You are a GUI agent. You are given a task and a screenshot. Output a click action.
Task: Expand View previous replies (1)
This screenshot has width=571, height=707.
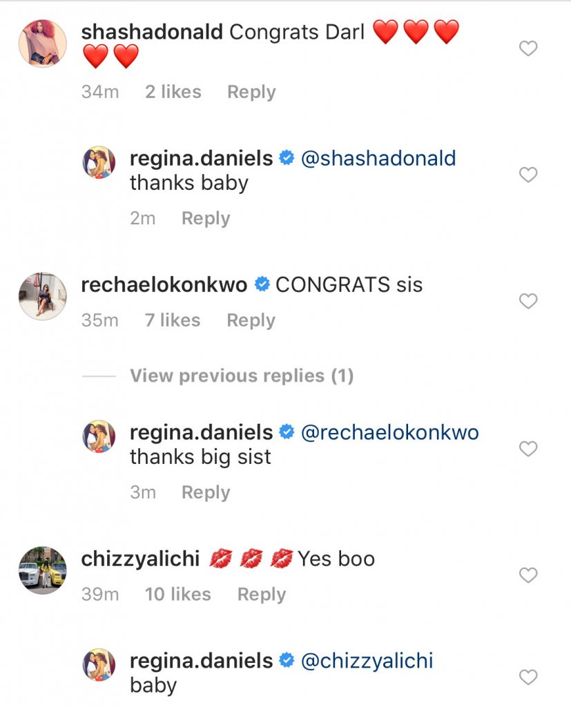tap(241, 376)
